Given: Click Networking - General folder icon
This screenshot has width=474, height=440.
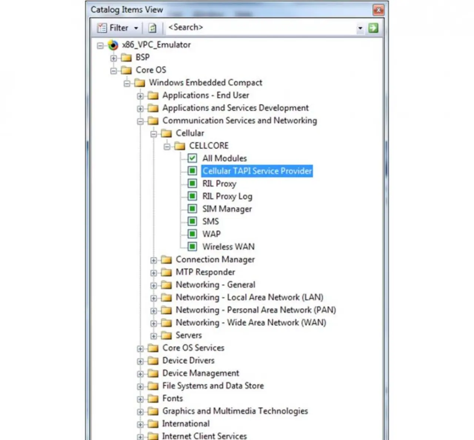Looking at the screenshot, I should 166,285.
